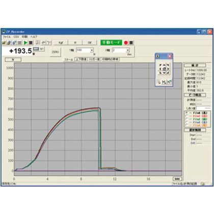The image size is (214, 214).
Task: Open the Y-axis scale dropdown
Action: 92,50
